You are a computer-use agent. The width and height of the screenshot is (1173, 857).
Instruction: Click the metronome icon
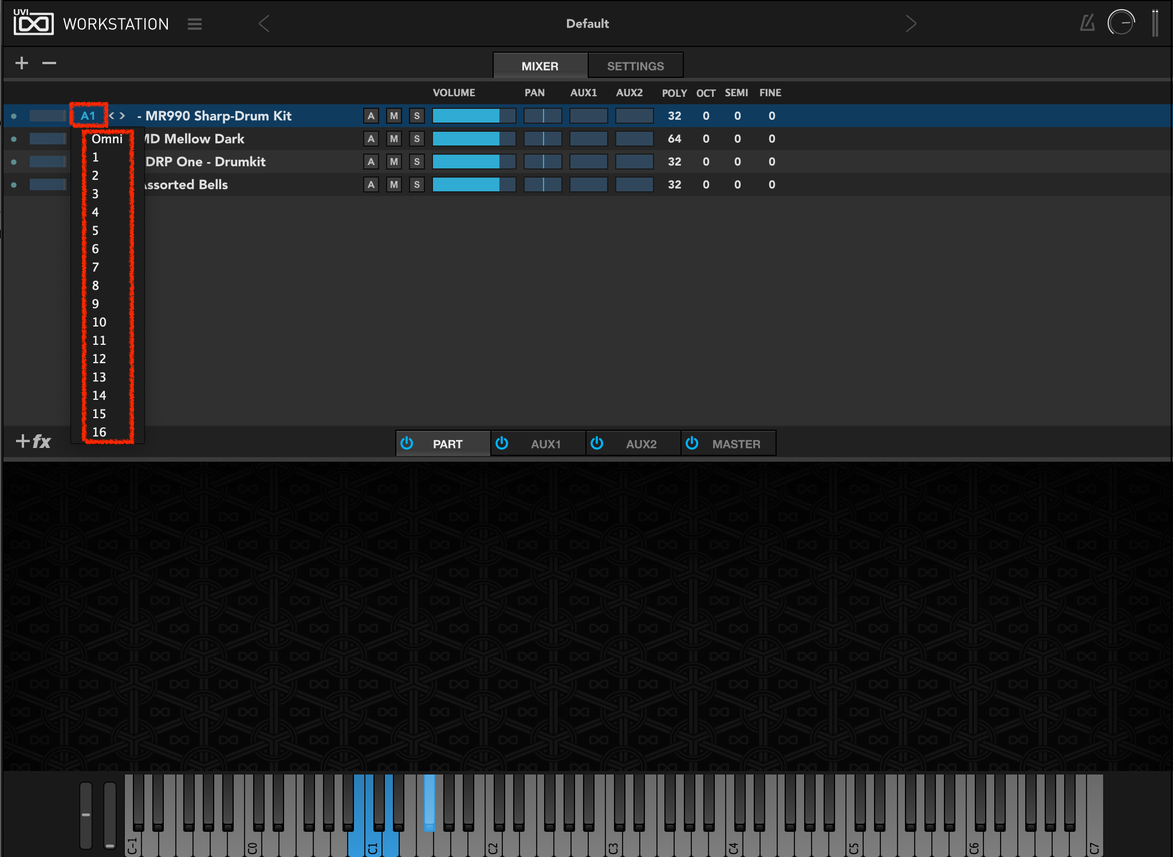1087,23
